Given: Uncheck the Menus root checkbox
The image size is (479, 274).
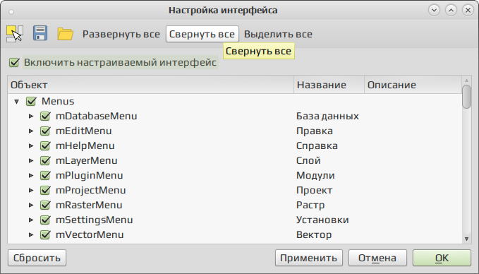Looking at the screenshot, I should [x=31, y=101].
